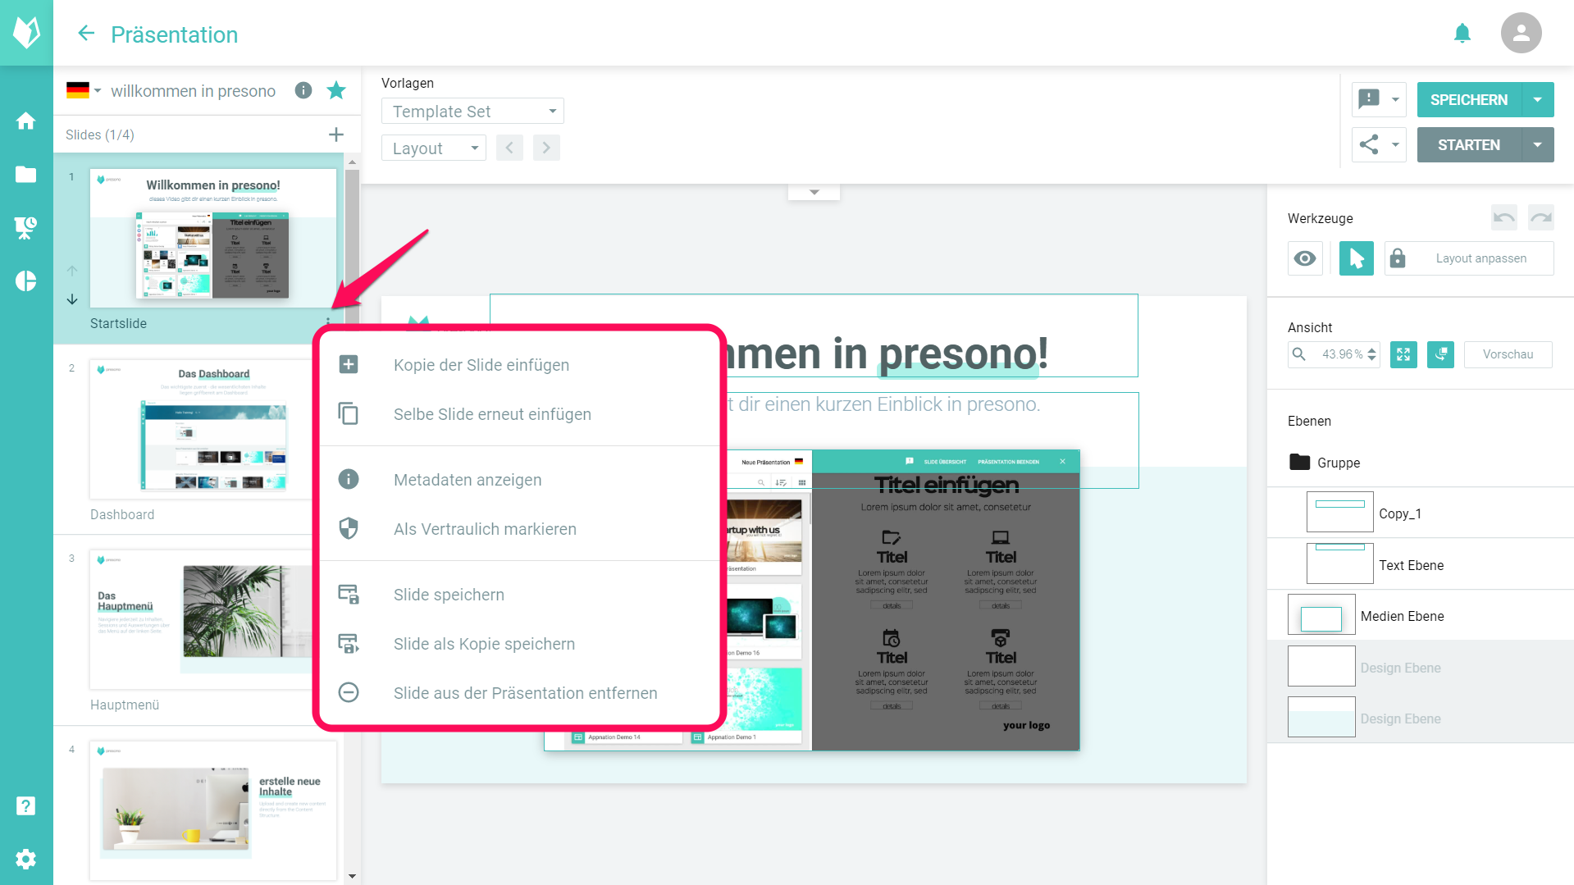This screenshot has height=885, width=1574.
Task: Show presentation info icon
Action: (x=303, y=90)
